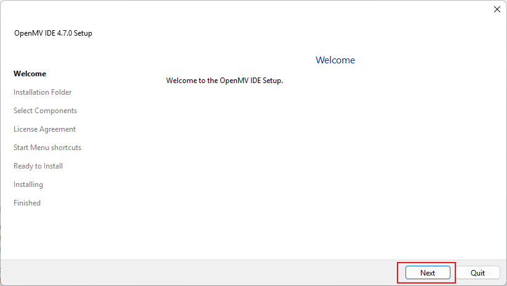Close the setup window with X
This screenshot has width=507, height=286.
tap(497, 9)
